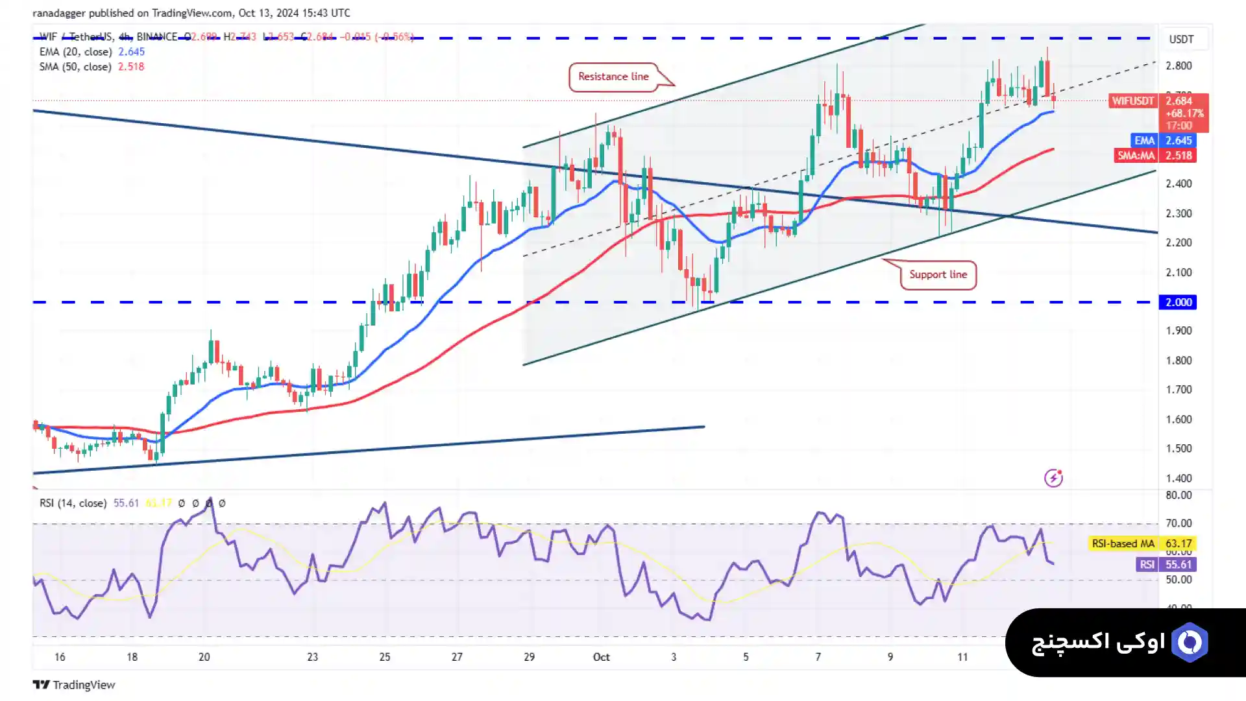Click the EMA (20, close) indicator legend

tap(92, 52)
